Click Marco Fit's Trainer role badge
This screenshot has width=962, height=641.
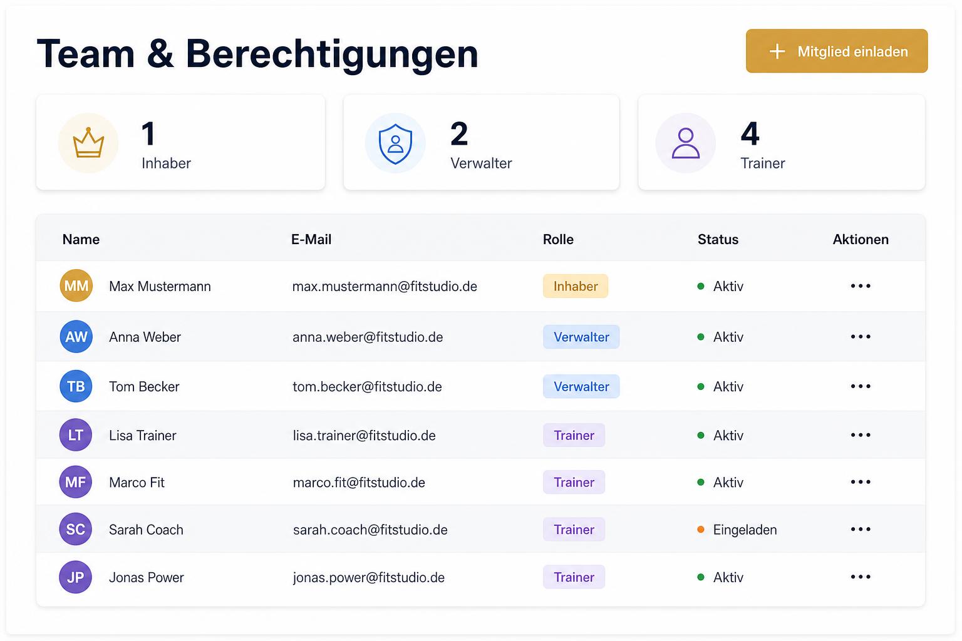click(x=574, y=482)
